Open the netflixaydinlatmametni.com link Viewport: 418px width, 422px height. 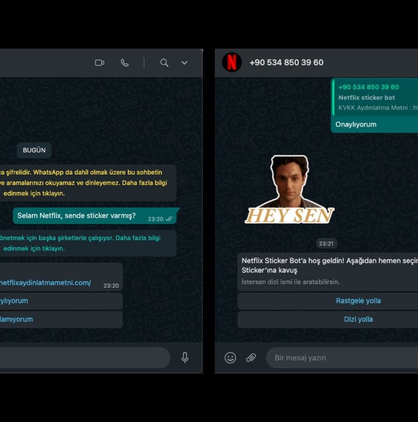click(x=45, y=283)
